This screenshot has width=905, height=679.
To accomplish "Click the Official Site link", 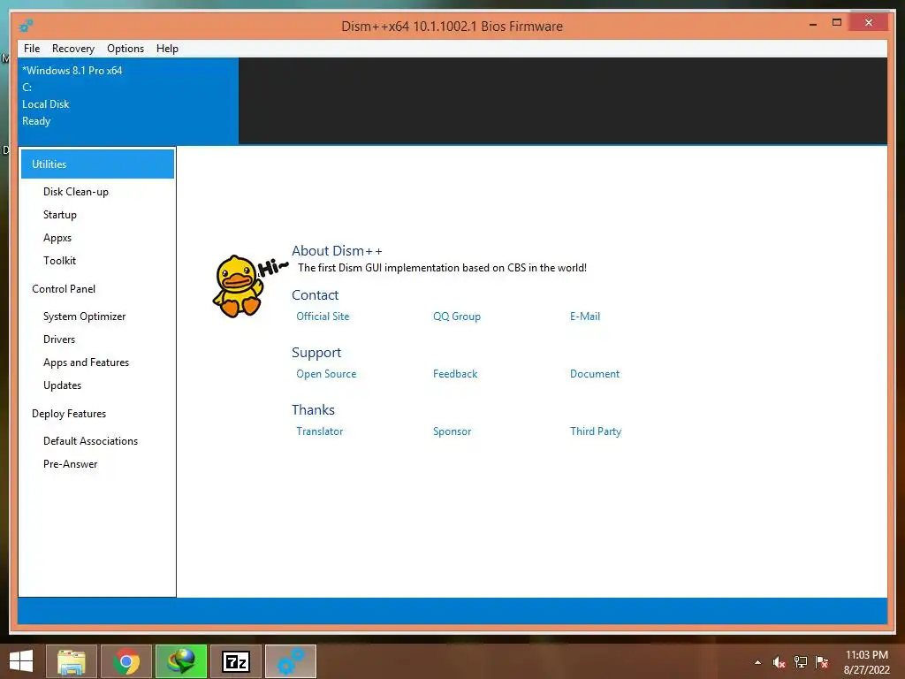I will [x=323, y=317].
